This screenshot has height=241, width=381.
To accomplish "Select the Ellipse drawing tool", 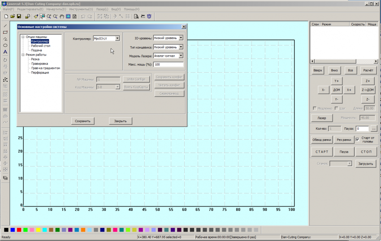I will pyautogui.click(x=5, y=45).
